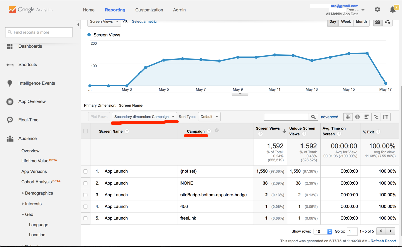Viewport: 402px width, 247px height.
Task: Click the advanced filter link
Action: 329,117
